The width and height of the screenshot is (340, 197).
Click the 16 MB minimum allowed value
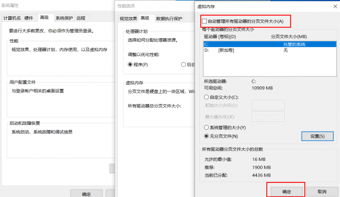pos(259,159)
